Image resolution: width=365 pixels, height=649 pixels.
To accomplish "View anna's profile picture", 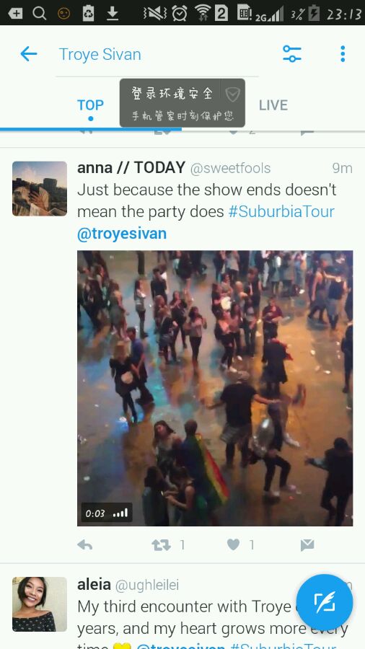I will (40, 189).
